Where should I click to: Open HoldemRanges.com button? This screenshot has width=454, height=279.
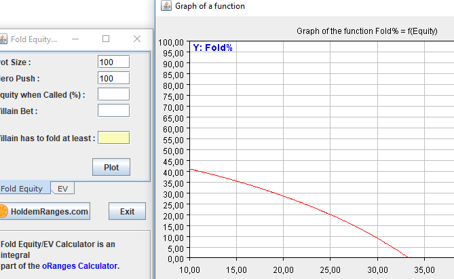click(45, 211)
